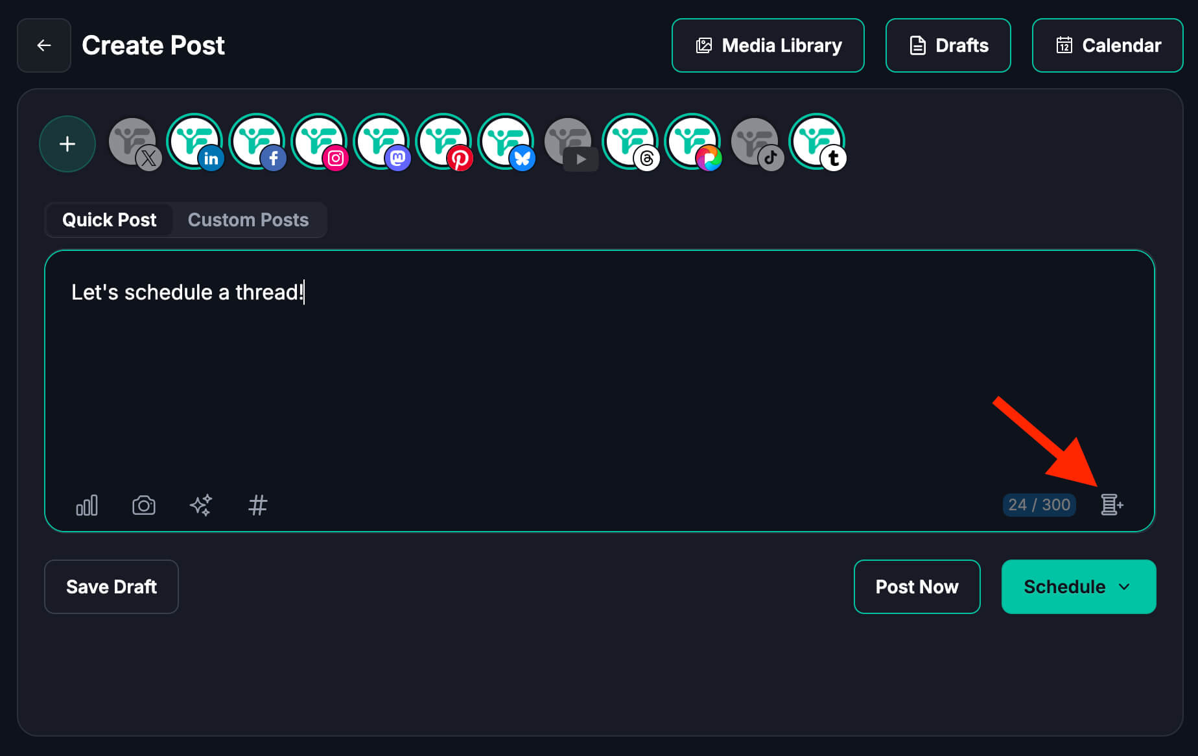Click the hashtag icon
Screen dimensions: 1198x756
click(258, 505)
